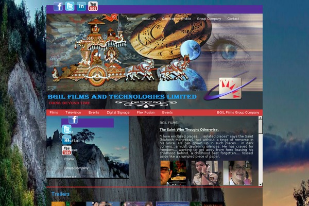The image size is (309, 206).
Task: Open Group Company in the top navigation
Action: (209, 19)
